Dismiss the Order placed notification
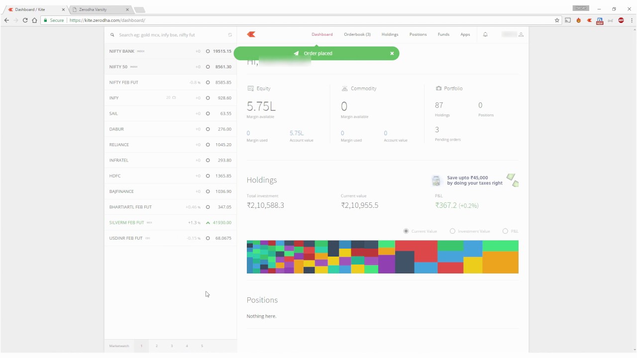 392,53
